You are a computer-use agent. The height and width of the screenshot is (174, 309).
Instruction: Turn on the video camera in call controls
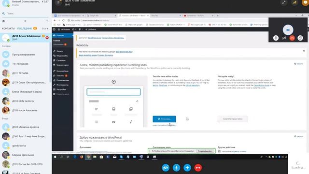click(x=166, y=168)
